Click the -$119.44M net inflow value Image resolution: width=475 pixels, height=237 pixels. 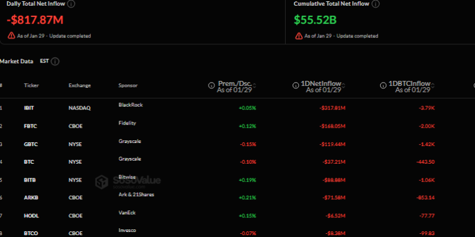click(x=332, y=144)
